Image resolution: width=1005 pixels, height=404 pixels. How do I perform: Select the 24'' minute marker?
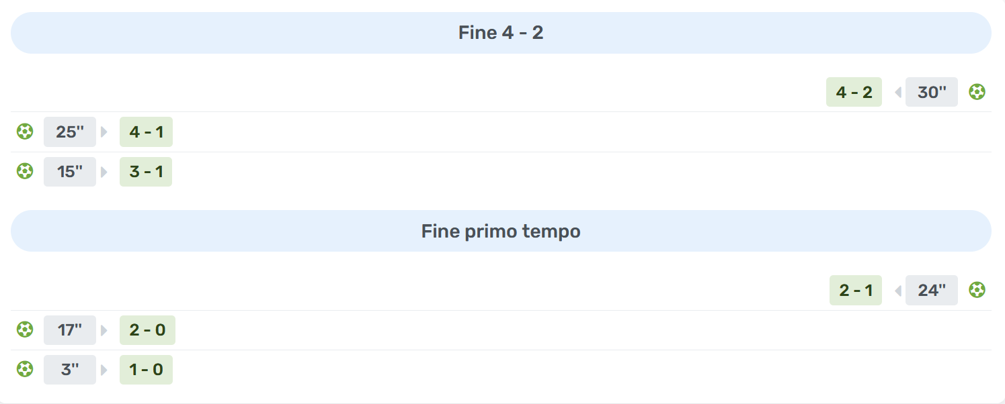click(931, 290)
